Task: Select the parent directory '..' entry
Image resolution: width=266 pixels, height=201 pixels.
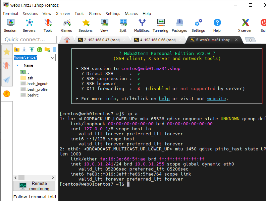Action: [x=25, y=72]
